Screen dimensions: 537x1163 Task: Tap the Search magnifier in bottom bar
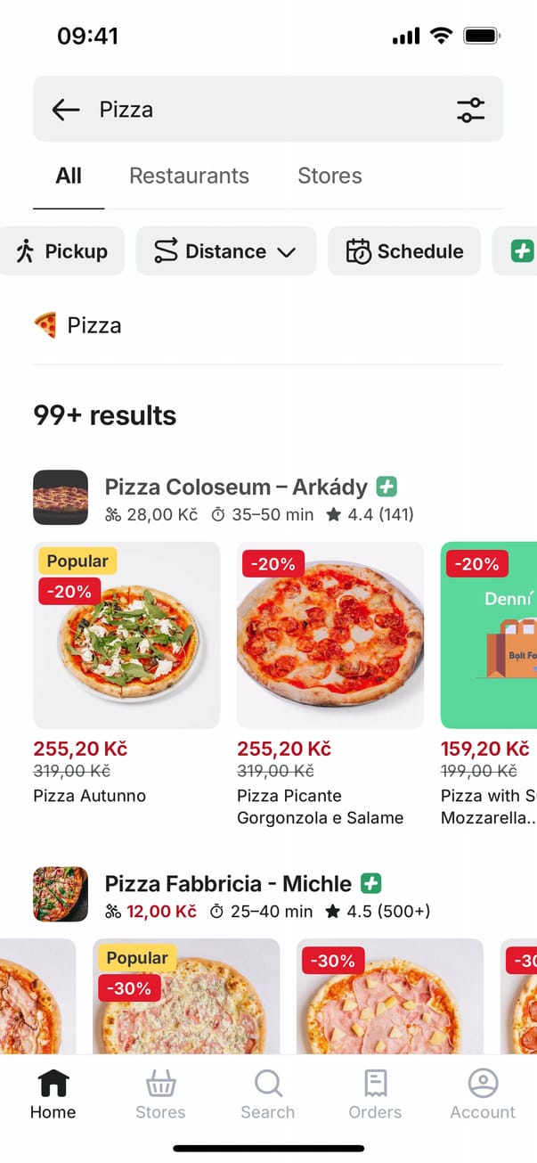pyautogui.click(x=267, y=1084)
